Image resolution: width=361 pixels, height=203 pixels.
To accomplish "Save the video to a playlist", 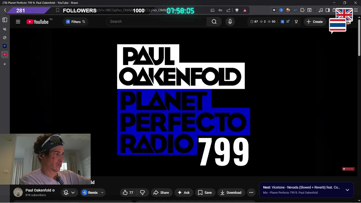I will coord(205,193).
